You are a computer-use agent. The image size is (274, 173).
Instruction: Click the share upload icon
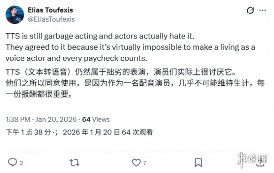260,163
